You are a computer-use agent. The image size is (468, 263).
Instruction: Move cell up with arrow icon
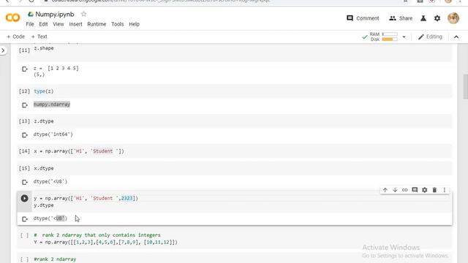pos(385,190)
